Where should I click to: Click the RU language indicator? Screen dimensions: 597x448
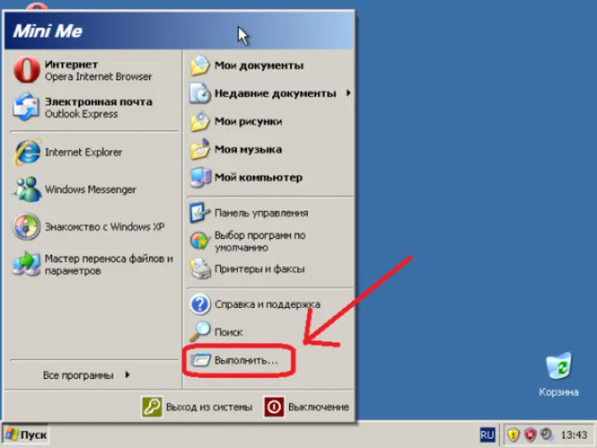tap(487, 435)
